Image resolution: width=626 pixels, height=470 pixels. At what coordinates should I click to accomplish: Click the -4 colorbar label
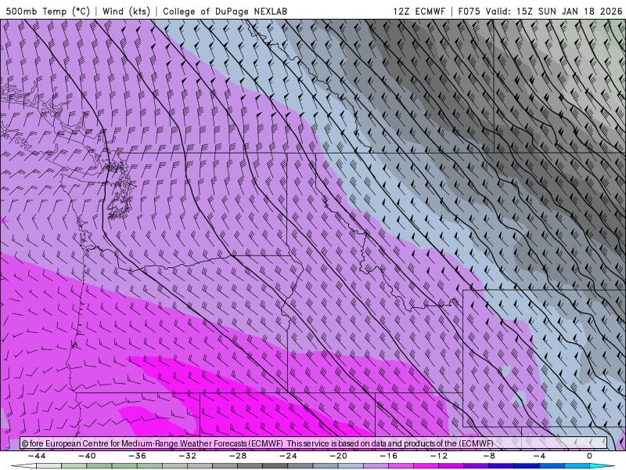click(x=540, y=456)
